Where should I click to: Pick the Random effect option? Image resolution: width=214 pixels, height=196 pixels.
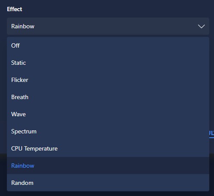tap(108, 183)
